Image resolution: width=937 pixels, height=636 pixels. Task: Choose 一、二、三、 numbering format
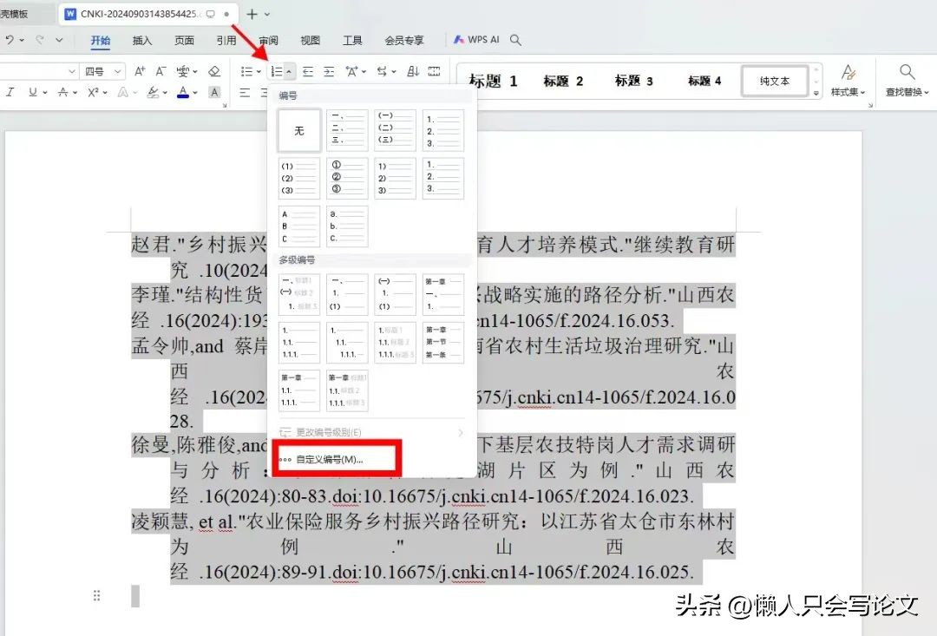347,130
